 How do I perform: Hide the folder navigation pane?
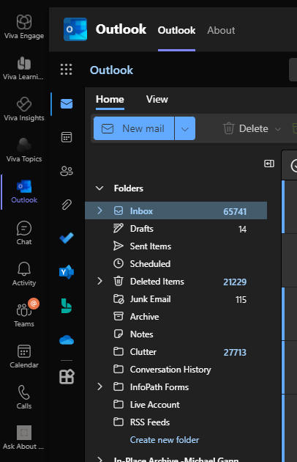[269, 164]
